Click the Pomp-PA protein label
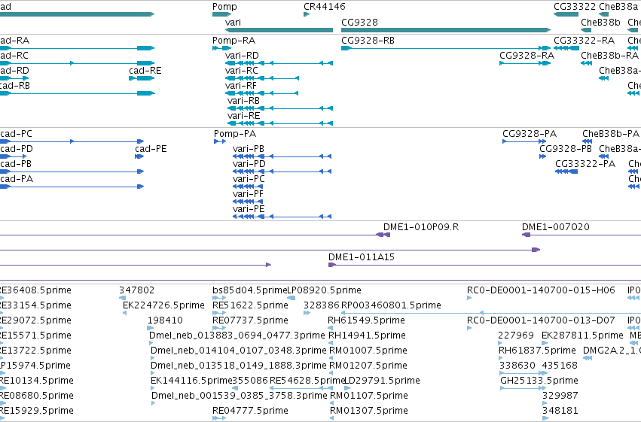Image resolution: width=641 pixels, height=422 pixels. coord(235,134)
